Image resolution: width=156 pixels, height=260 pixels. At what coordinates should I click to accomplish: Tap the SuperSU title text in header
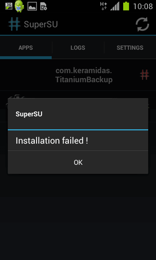[x=41, y=24]
